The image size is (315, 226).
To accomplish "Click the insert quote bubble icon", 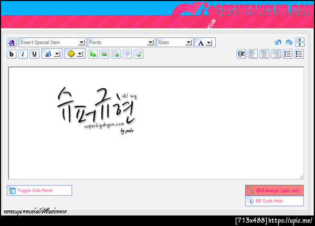I will 127,54.
